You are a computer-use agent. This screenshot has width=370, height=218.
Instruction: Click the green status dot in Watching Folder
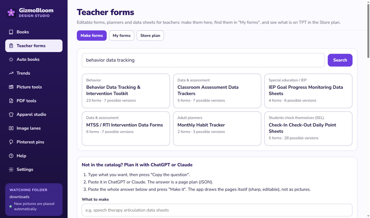tap(11, 206)
